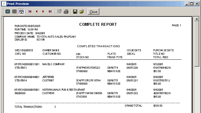Open a saved report folder icon
This screenshot has height=113, width=201.
tap(82, 12)
